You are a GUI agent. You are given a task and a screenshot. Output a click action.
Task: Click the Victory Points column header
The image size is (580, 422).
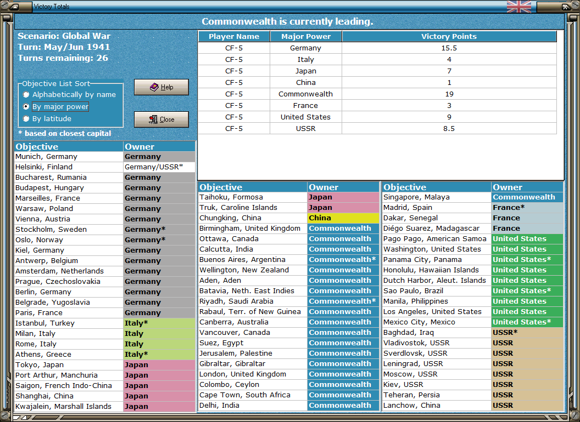(449, 36)
